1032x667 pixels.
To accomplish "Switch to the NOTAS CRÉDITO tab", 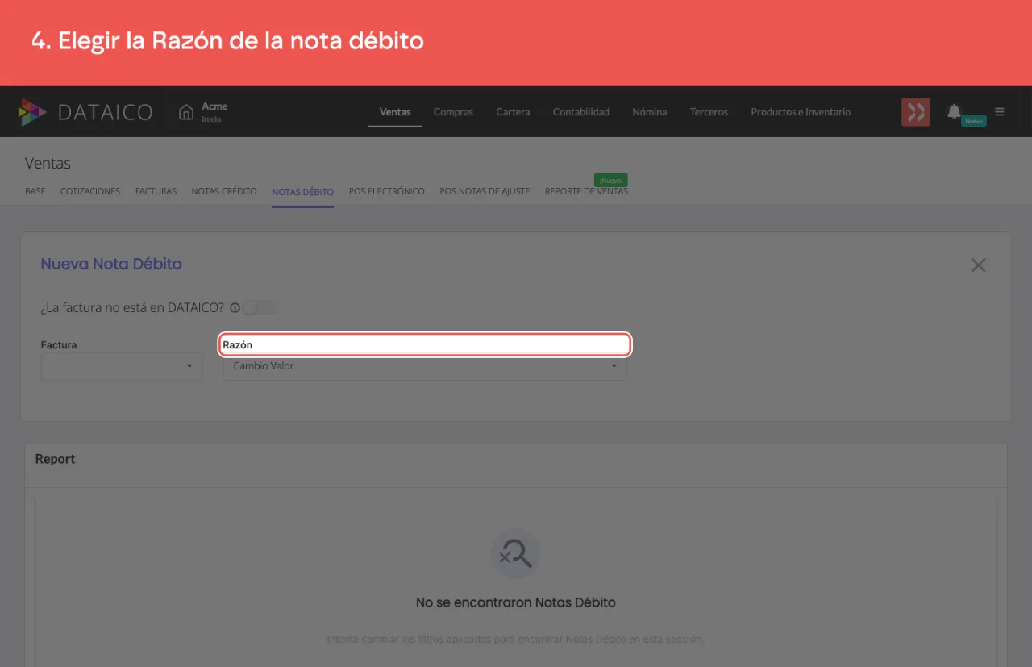I will (x=224, y=191).
